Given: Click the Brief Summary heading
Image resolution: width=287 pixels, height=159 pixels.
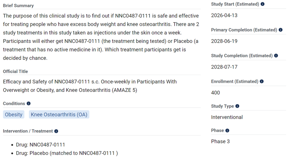Looking at the screenshot, I should coord(18,6).
